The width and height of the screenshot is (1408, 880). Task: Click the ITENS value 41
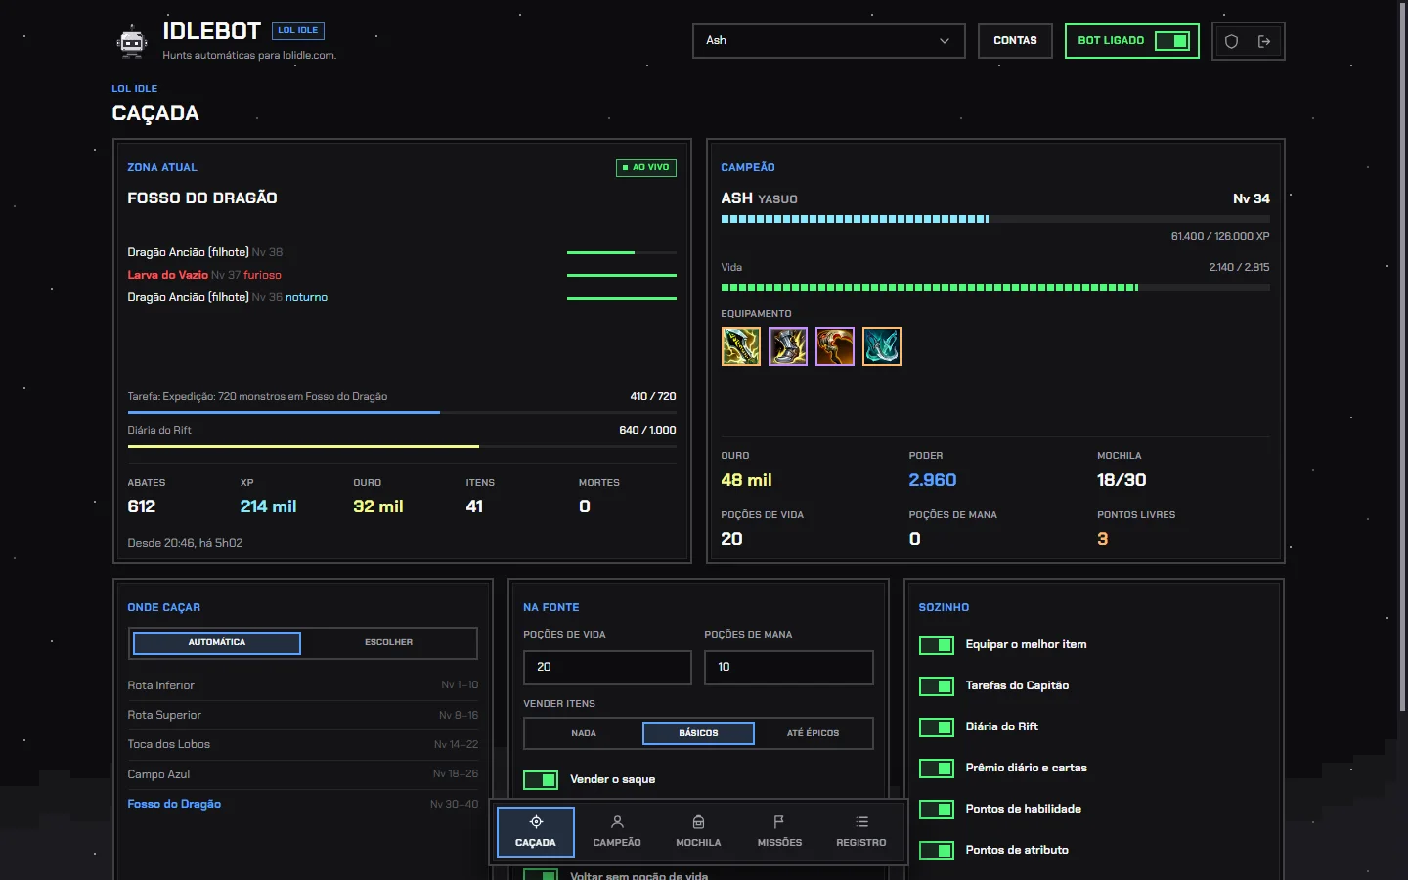475,506
